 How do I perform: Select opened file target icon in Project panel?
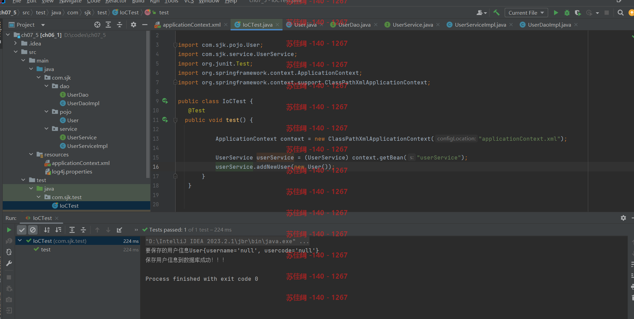point(97,25)
